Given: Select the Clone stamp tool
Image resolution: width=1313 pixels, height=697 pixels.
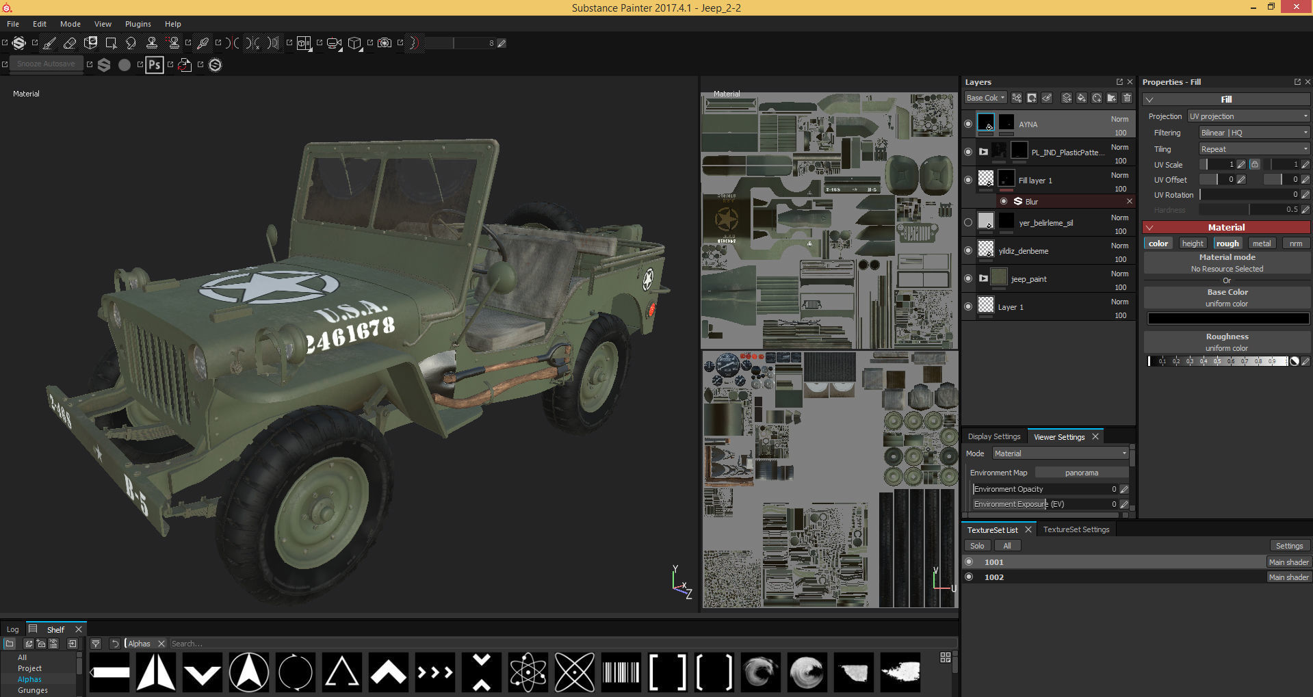Looking at the screenshot, I should pyautogui.click(x=152, y=43).
